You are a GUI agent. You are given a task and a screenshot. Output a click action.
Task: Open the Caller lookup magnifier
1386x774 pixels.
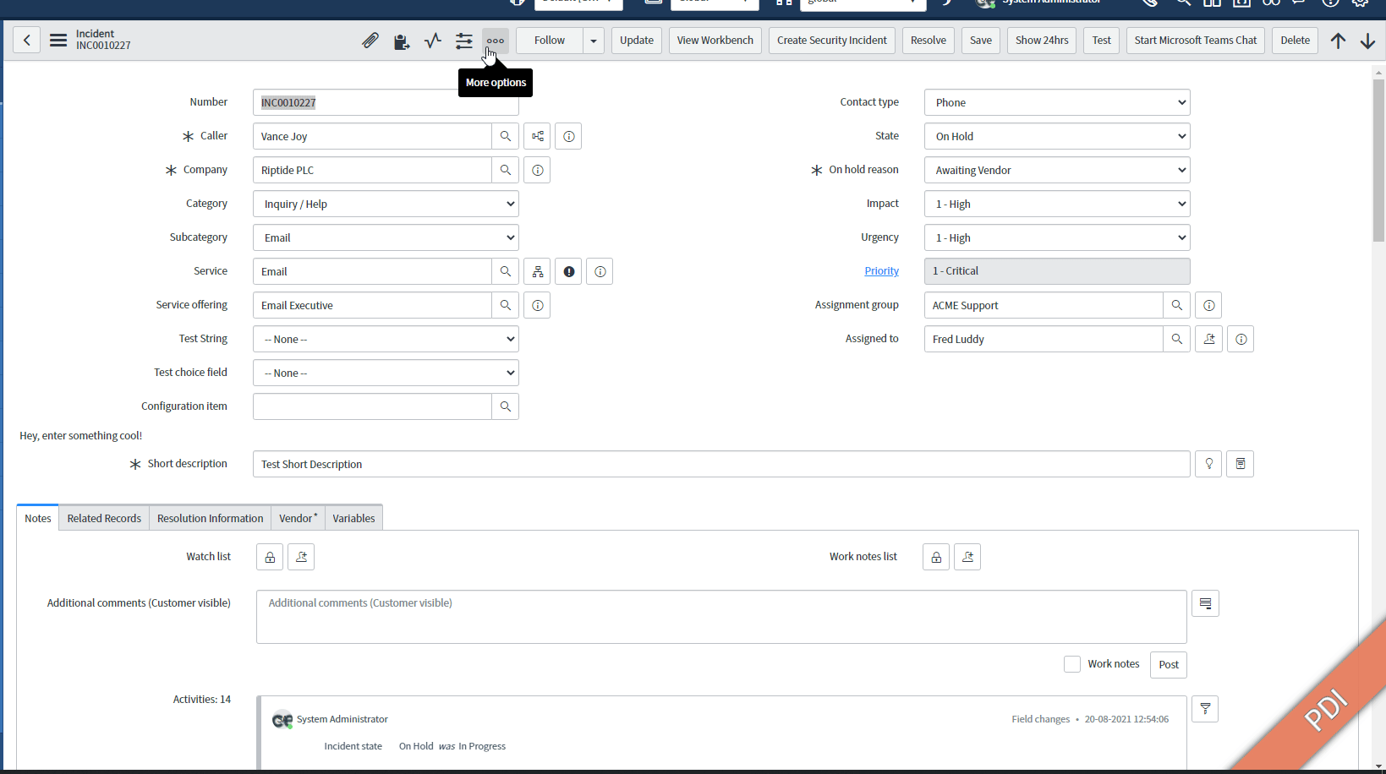tap(505, 135)
